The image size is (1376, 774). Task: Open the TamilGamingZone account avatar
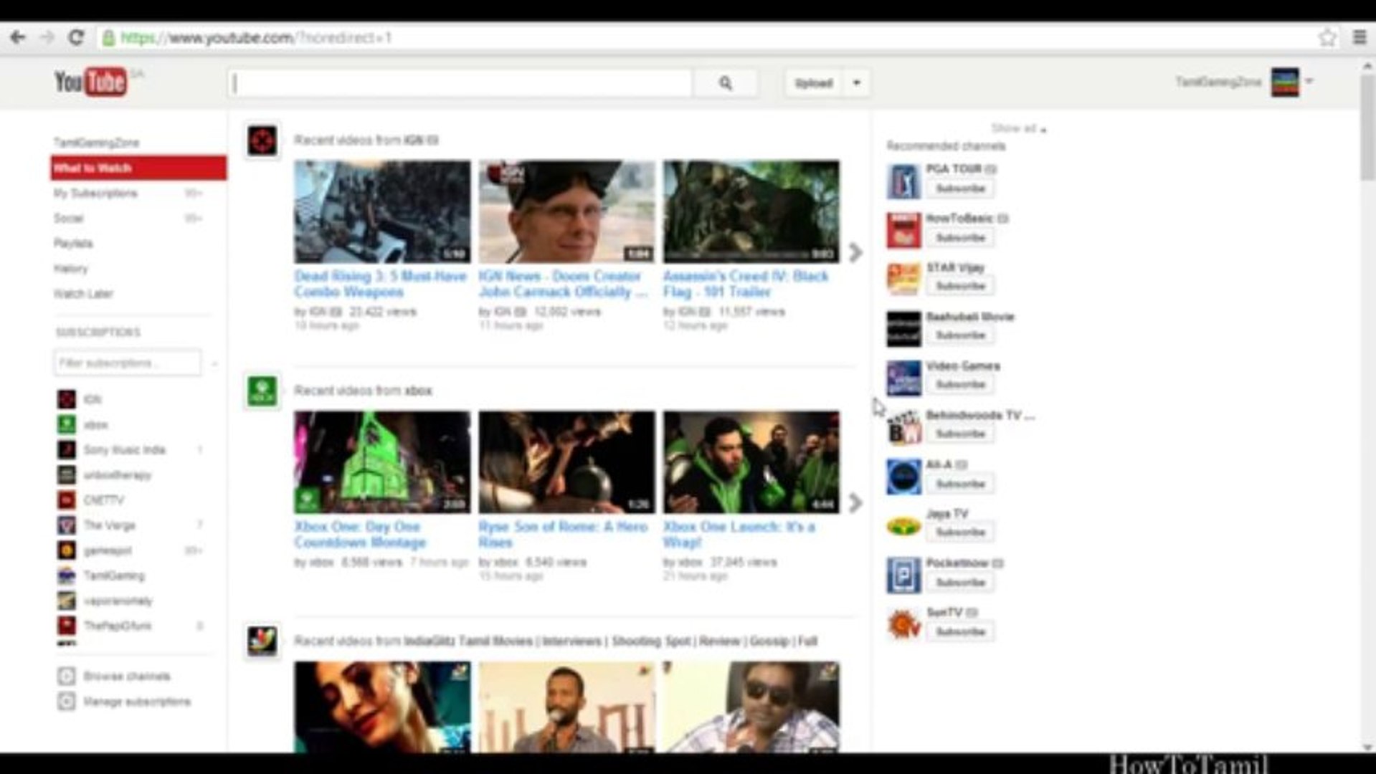1285,82
